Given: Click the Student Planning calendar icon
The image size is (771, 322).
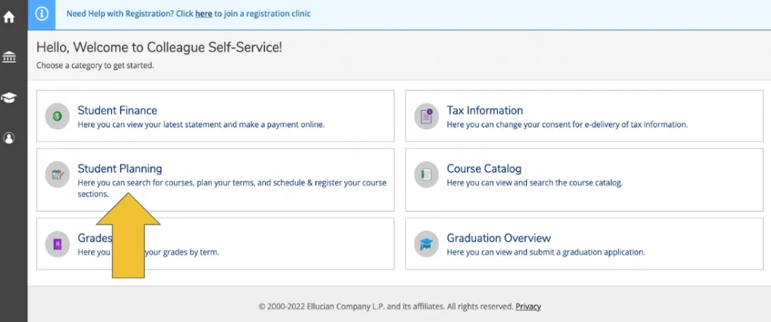Looking at the screenshot, I should [x=57, y=174].
